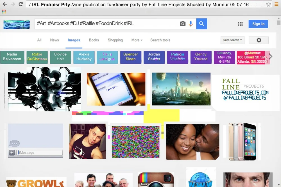Select the Spencer Sloan chip
This screenshot has height=187, width=281.
click(131, 57)
